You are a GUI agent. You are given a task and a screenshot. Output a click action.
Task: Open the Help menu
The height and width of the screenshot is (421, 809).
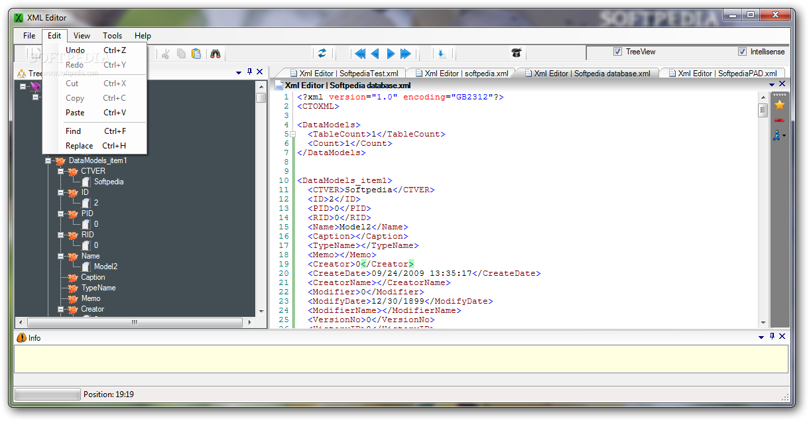click(143, 36)
